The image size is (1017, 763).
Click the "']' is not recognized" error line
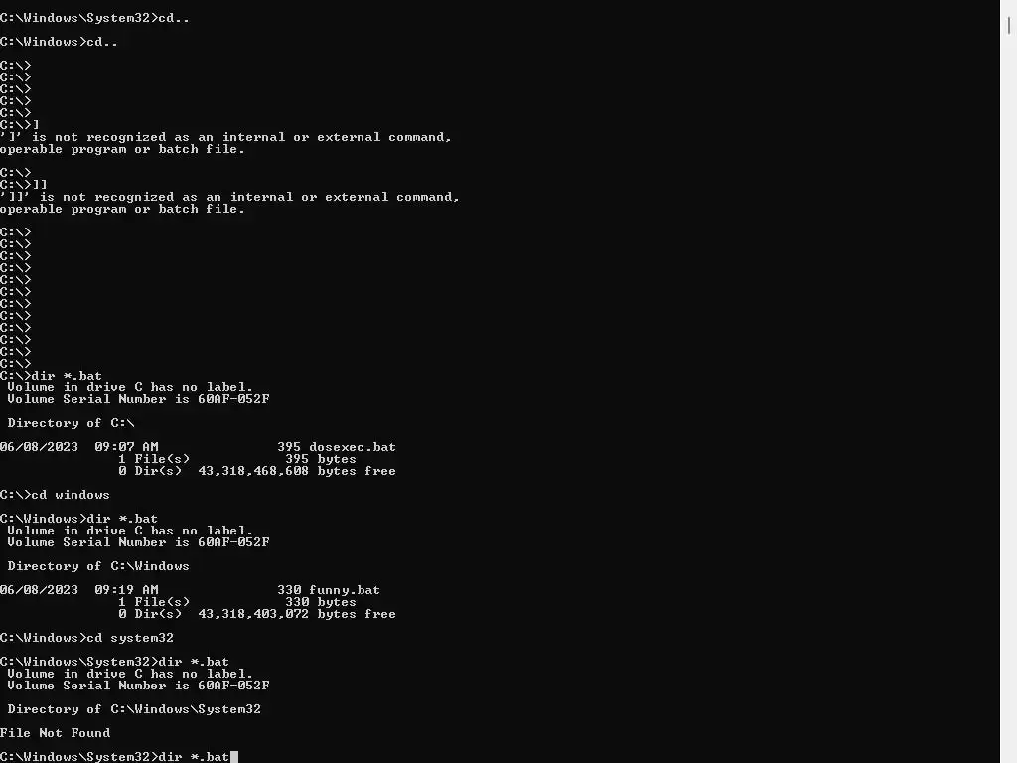225,137
